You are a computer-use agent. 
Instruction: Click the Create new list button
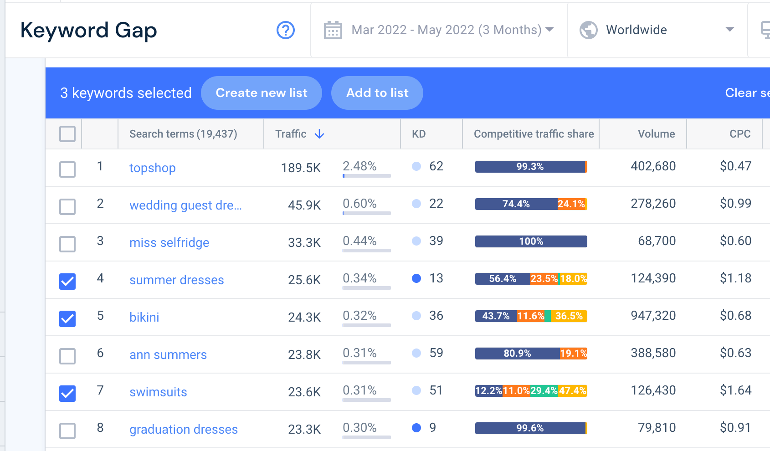(262, 93)
